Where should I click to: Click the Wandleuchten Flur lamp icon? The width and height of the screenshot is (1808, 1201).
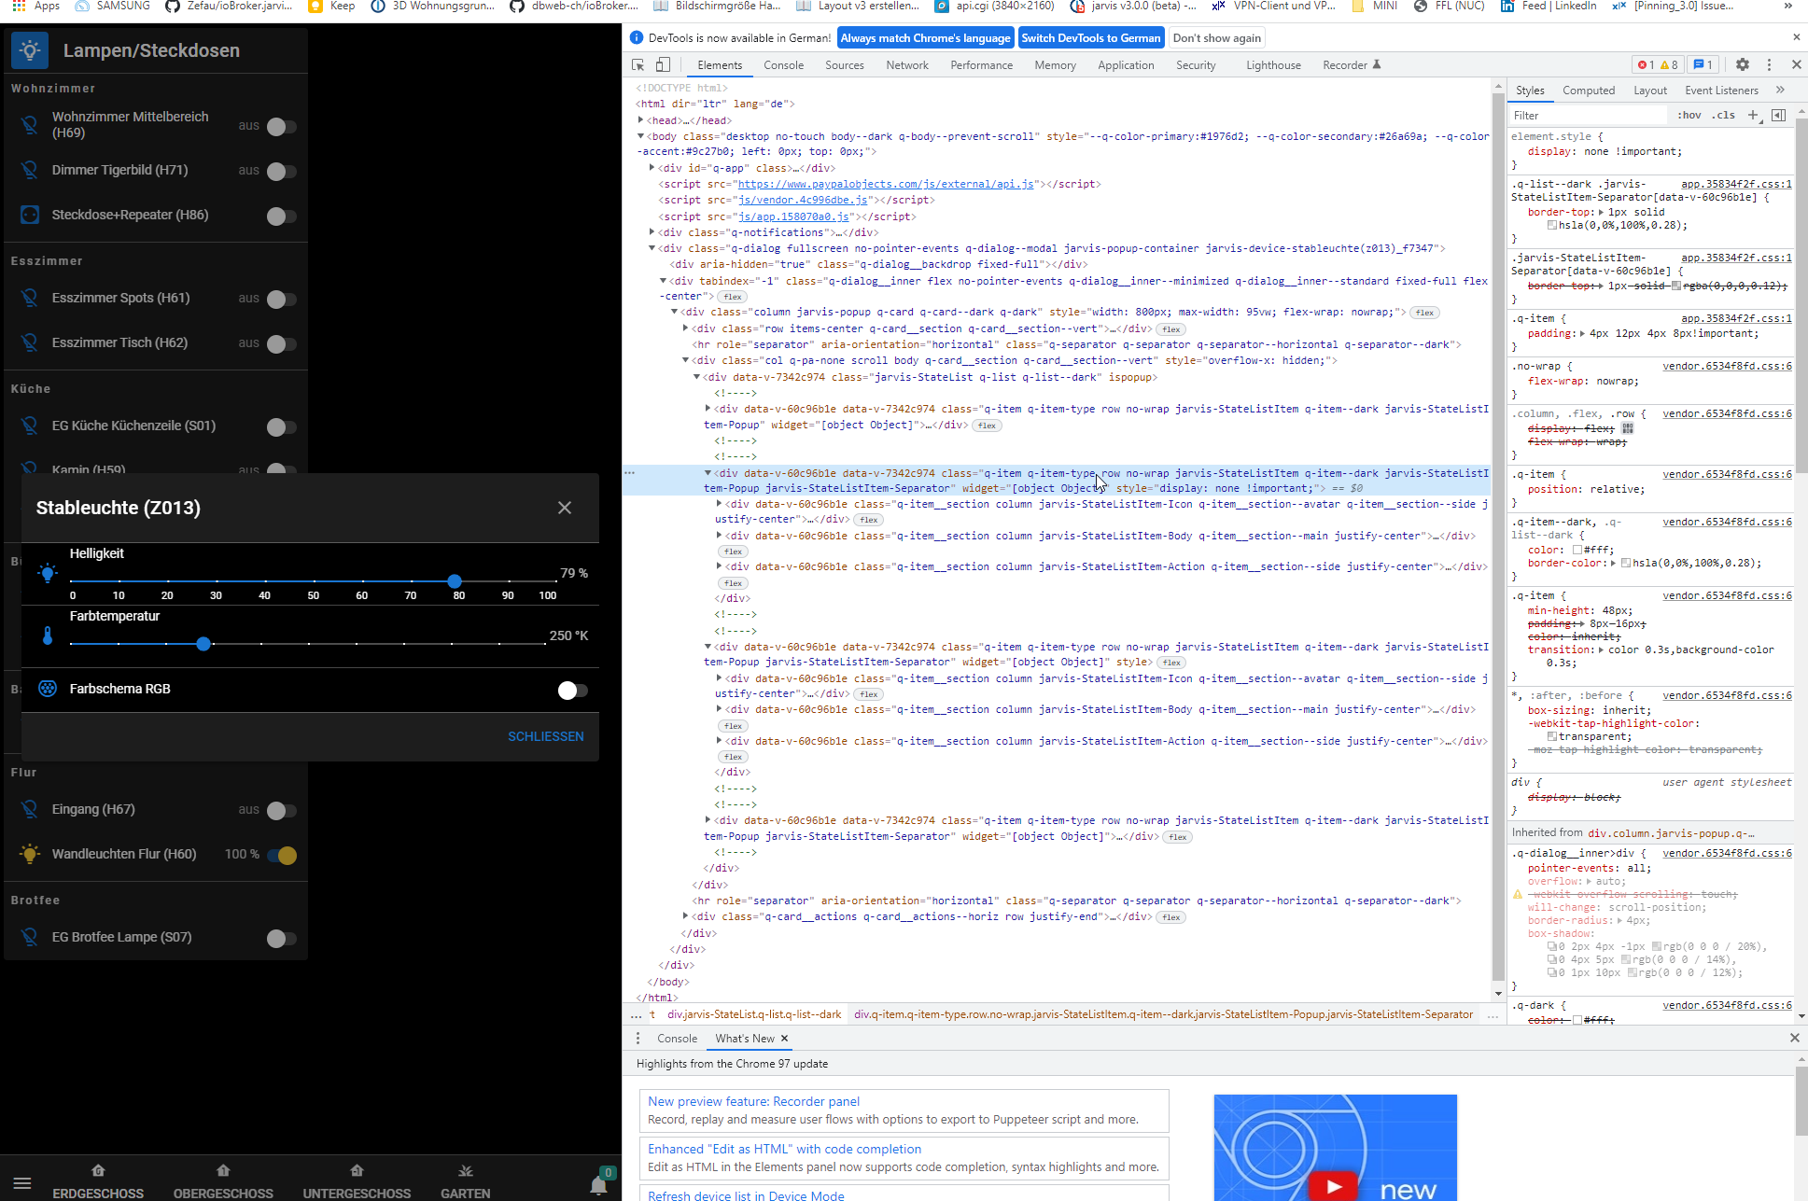(x=30, y=854)
